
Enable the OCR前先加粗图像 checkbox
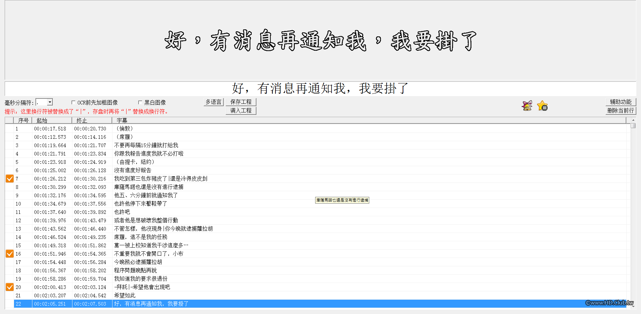click(x=73, y=102)
